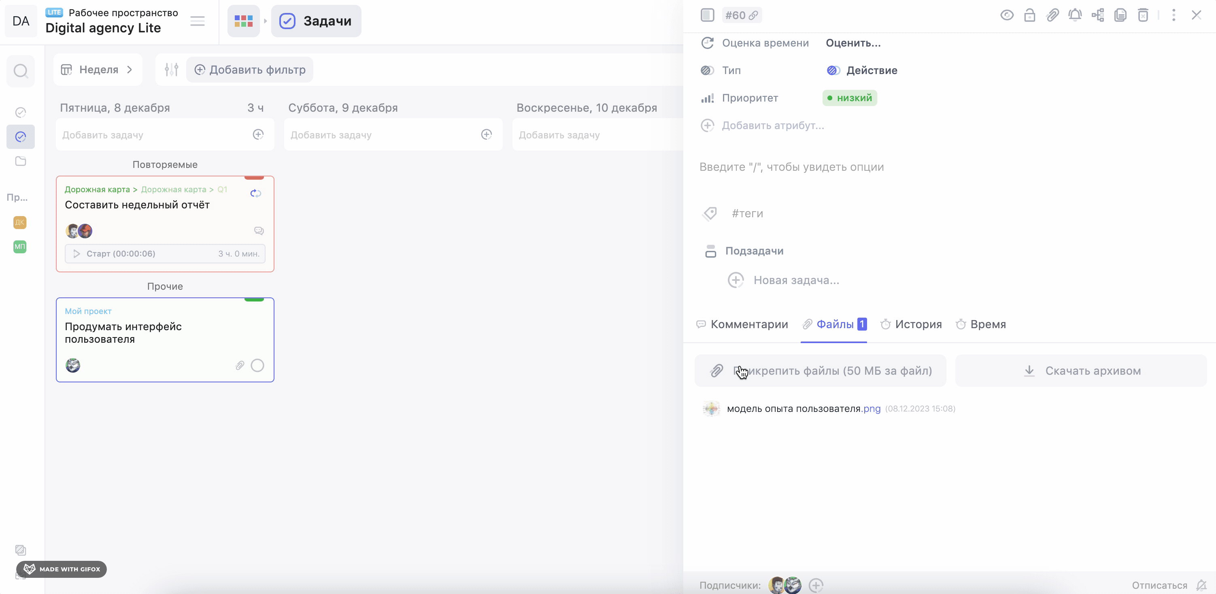Expand the Неделя view selector

pyautogui.click(x=98, y=70)
